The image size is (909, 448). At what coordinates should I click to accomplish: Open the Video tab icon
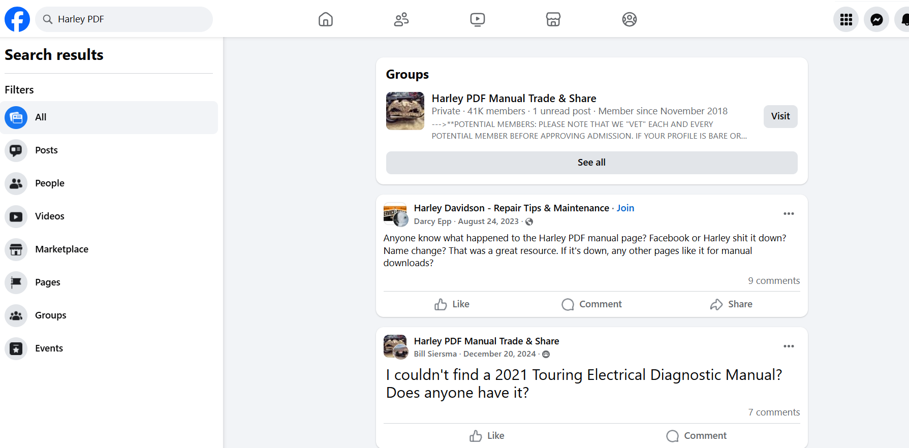tap(477, 19)
